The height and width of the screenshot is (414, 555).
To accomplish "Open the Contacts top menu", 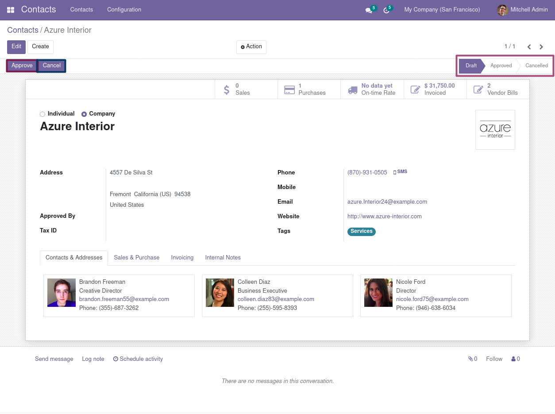I will 82,10.
